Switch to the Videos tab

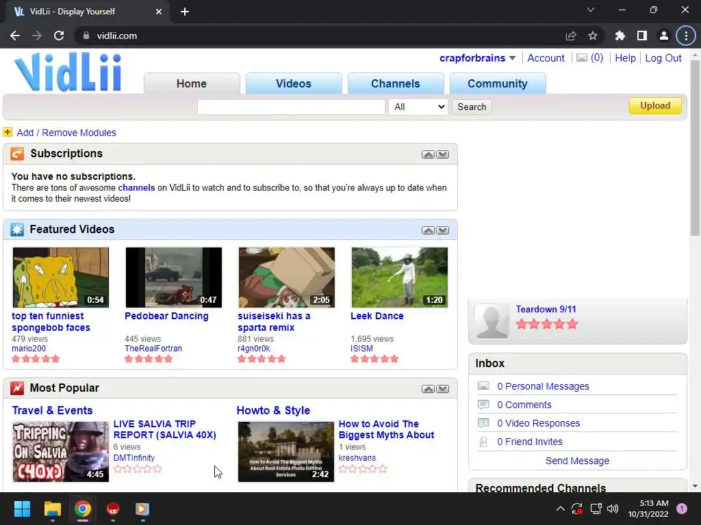coord(294,83)
